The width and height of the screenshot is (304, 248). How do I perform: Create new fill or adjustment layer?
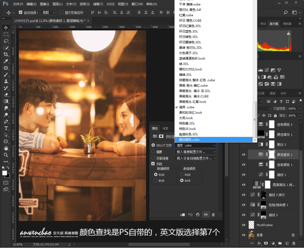coord(273,243)
